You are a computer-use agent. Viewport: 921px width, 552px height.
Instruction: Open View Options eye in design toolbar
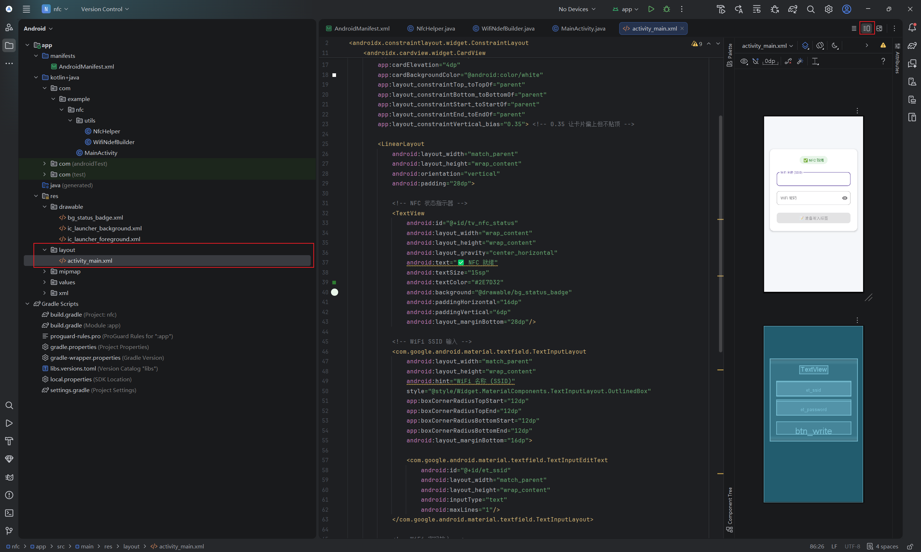[744, 61]
